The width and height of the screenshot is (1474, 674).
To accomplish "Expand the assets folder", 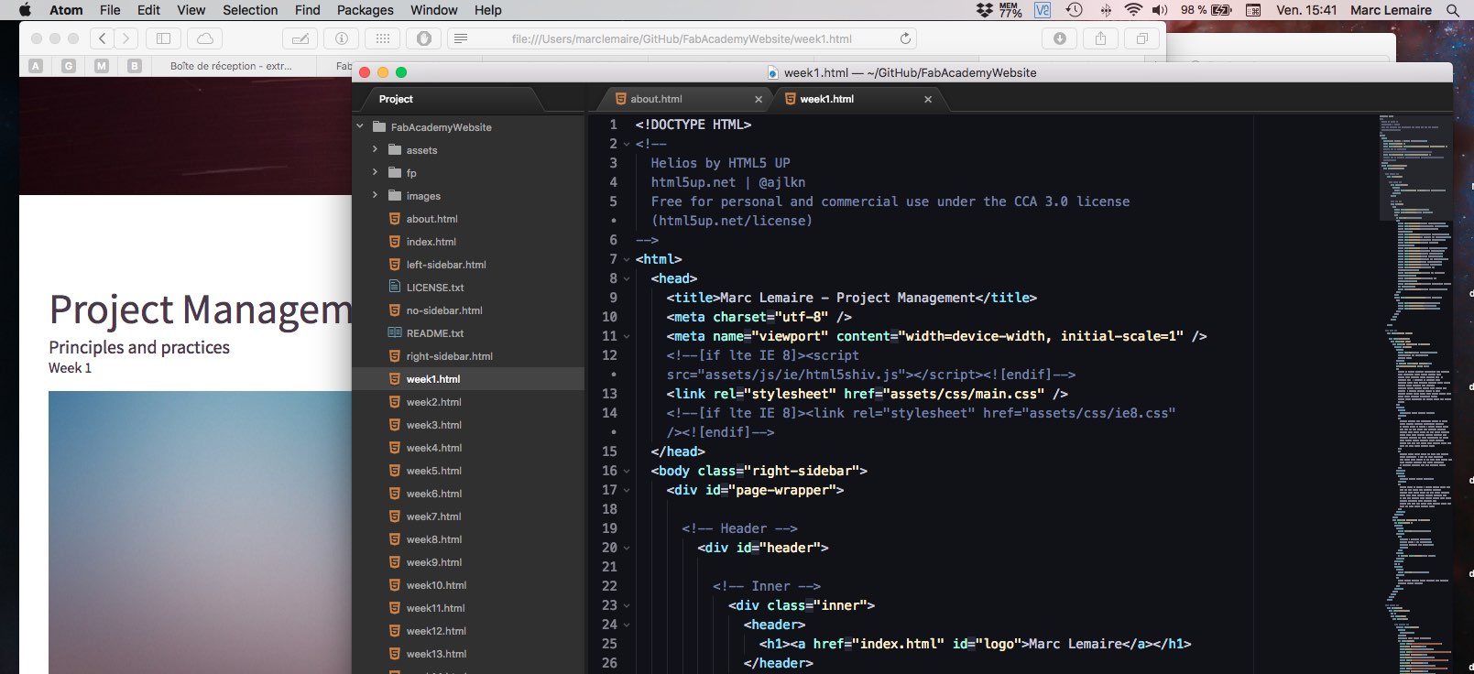I will pyautogui.click(x=375, y=149).
